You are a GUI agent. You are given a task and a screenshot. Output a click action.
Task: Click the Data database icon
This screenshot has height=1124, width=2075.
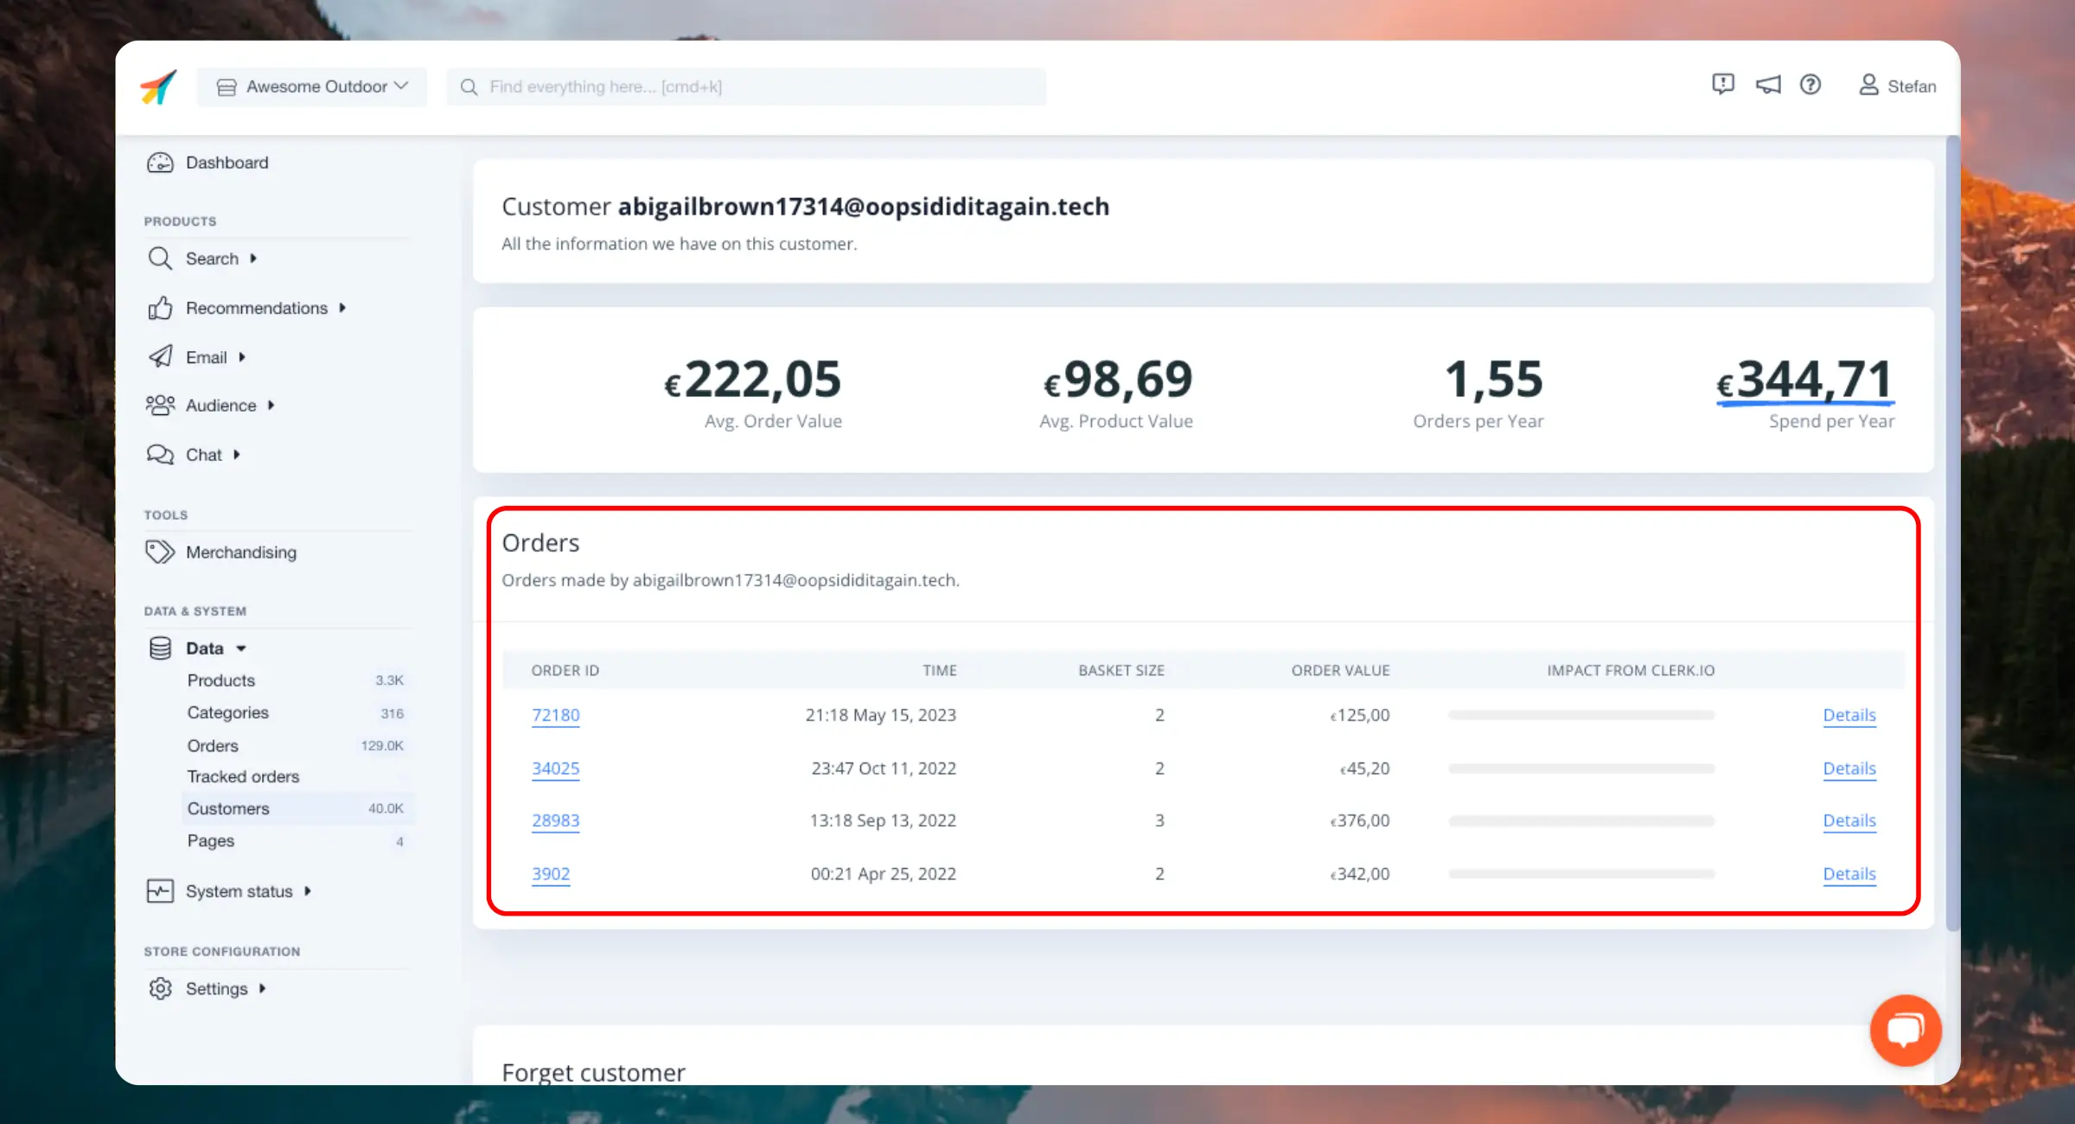click(x=160, y=648)
